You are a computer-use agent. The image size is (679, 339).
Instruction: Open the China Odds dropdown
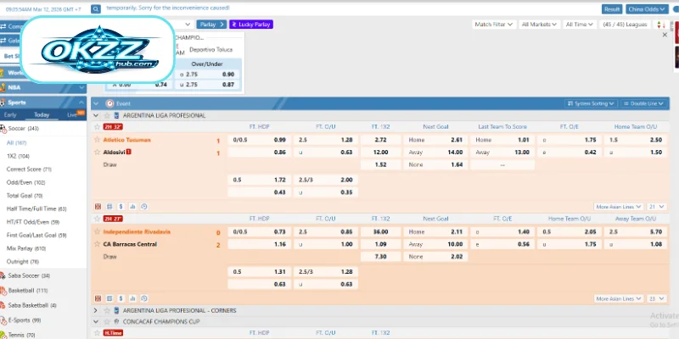647,9
